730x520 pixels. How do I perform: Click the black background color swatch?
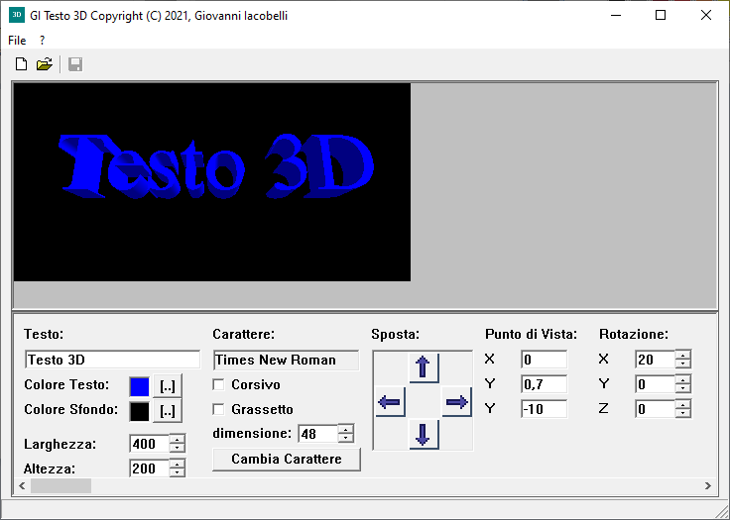139,411
